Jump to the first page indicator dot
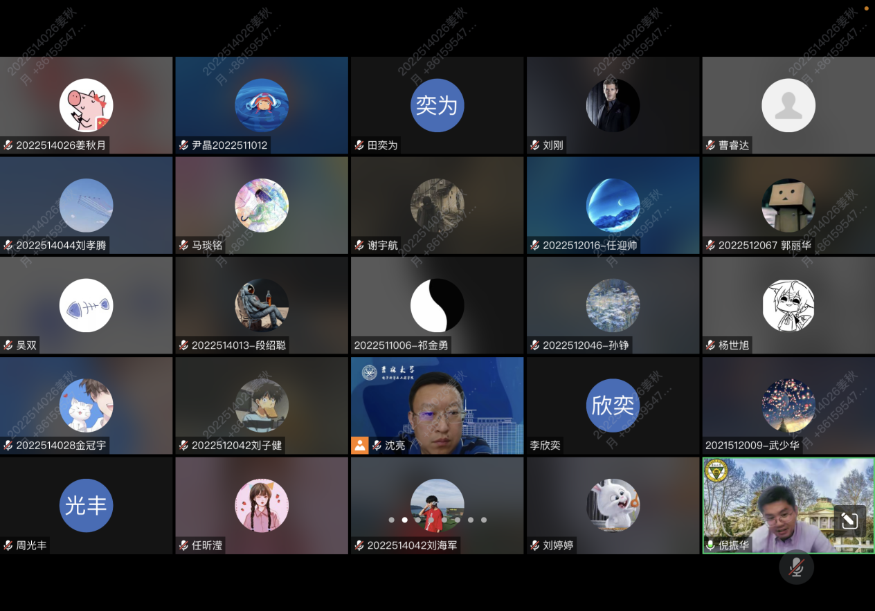The width and height of the screenshot is (875, 611). (392, 520)
